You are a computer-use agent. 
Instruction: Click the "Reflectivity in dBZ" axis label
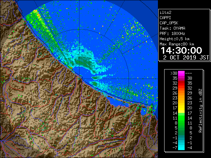tap(200, 111)
